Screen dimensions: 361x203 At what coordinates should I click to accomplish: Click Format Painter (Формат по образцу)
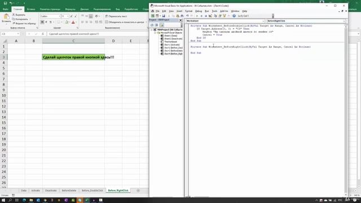24,23
